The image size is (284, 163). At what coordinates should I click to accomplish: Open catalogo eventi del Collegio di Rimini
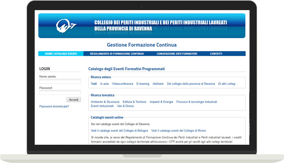coord(179,131)
